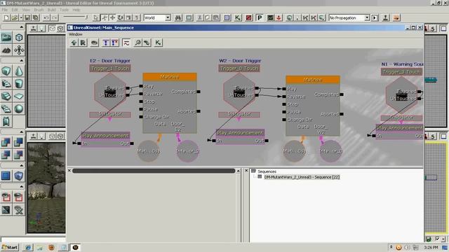Click the New level icon in main toolbar
The width and height of the screenshot is (449, 252).
coord(6,17)
